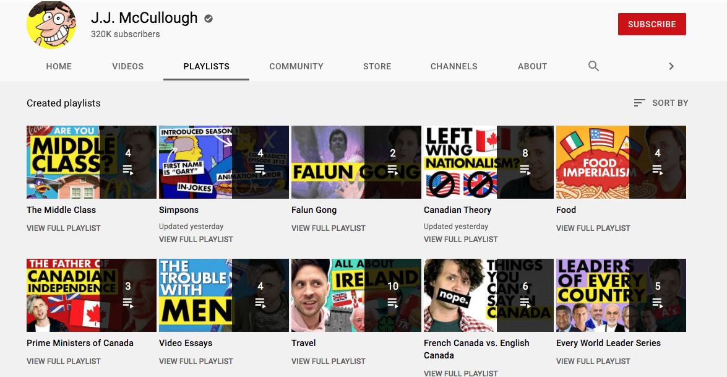The height and width of the screenshot is (377, 727).
Task: Switch to the Home tab
Action: coord(59,66)
